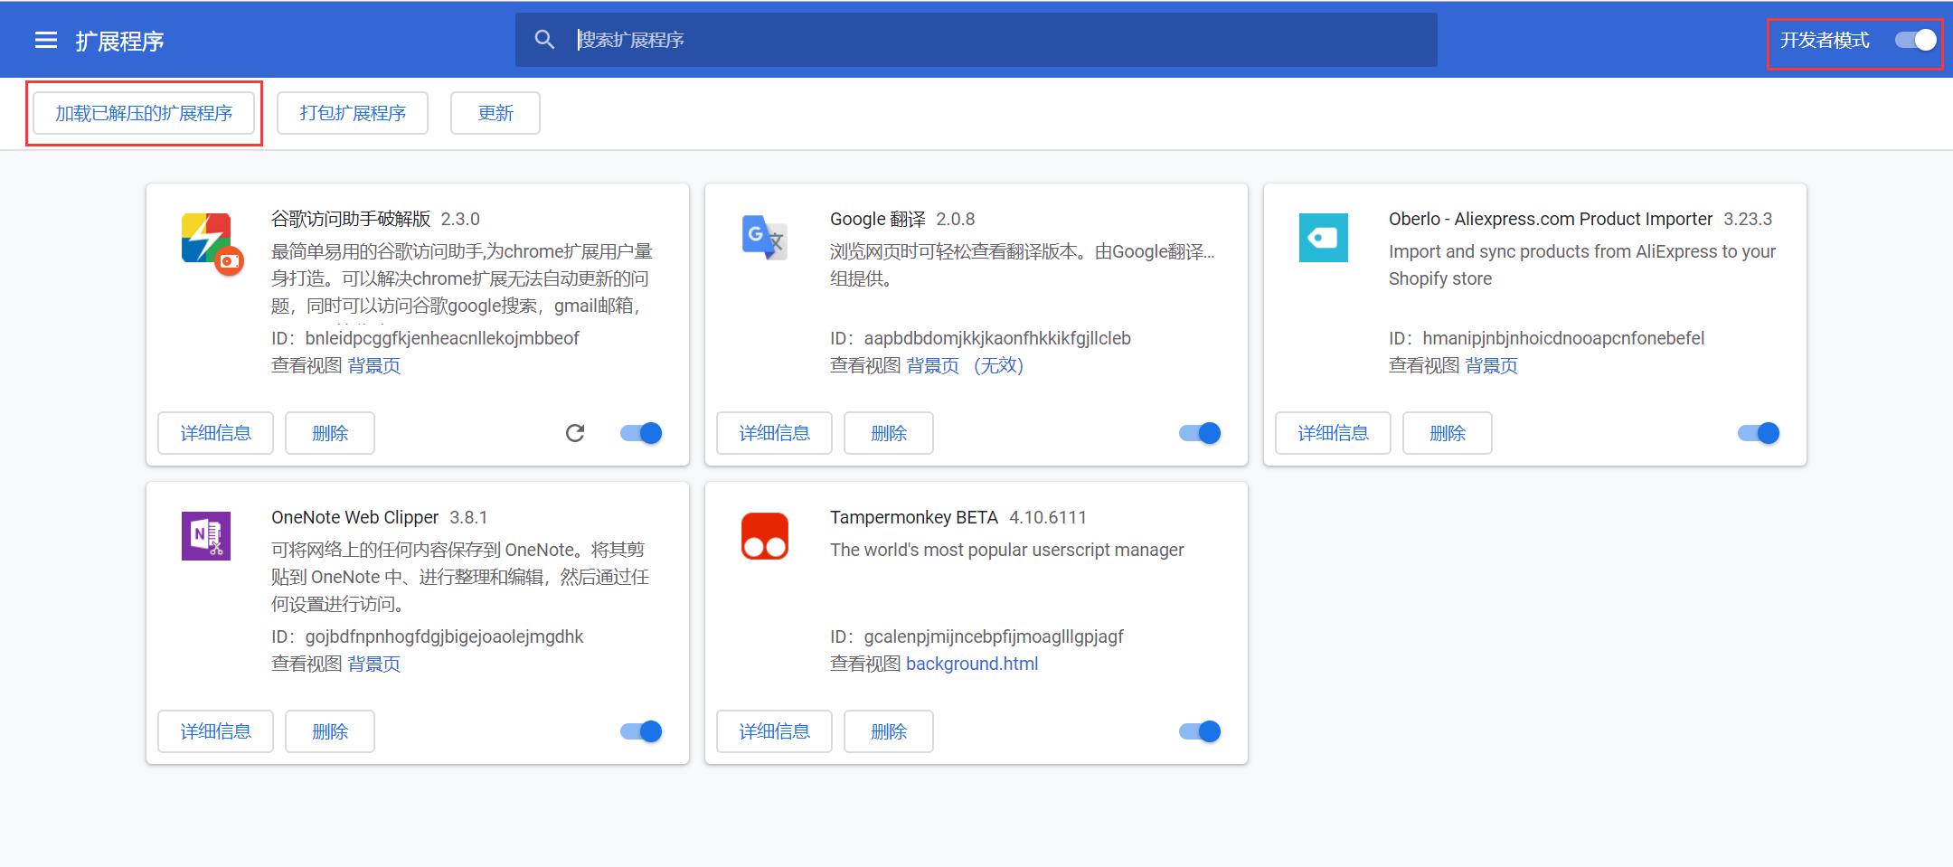Open 背景页 (无效) link of Google 翻译
Image resolution: width=1953 pixels, height=867 pixels.
[x=965, y=365]
